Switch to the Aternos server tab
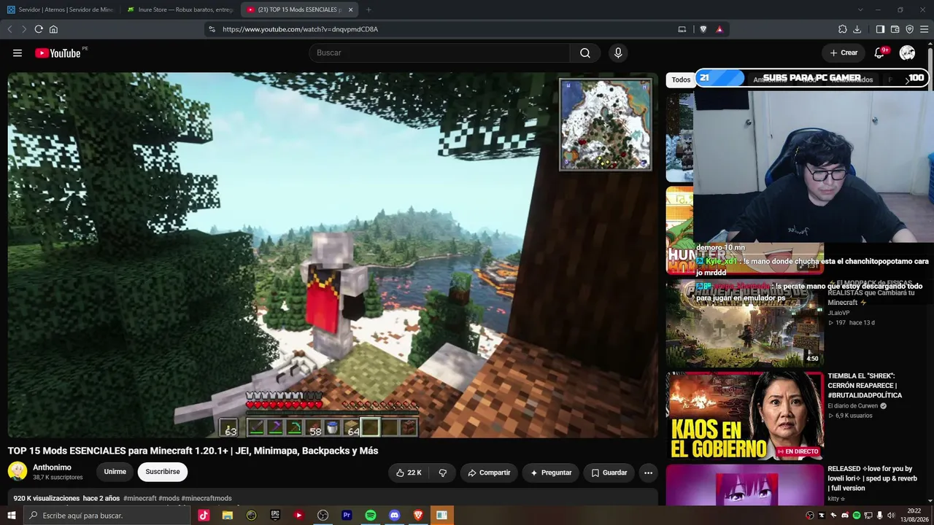This screenshot has height=525, width=934. (61, 9)
